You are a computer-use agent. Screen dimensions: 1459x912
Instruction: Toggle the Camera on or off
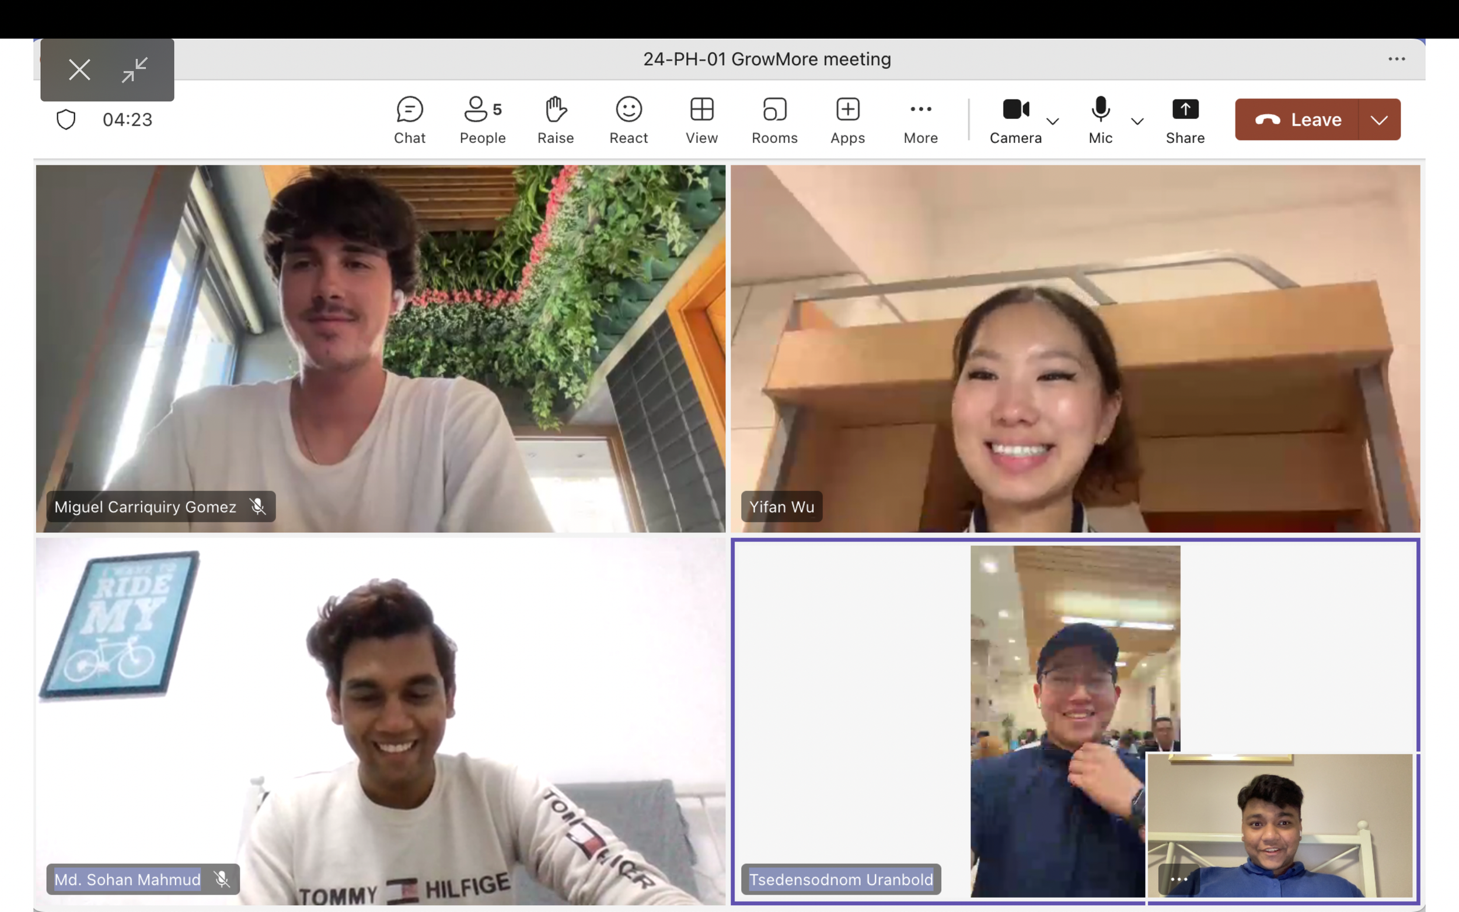1015,120
